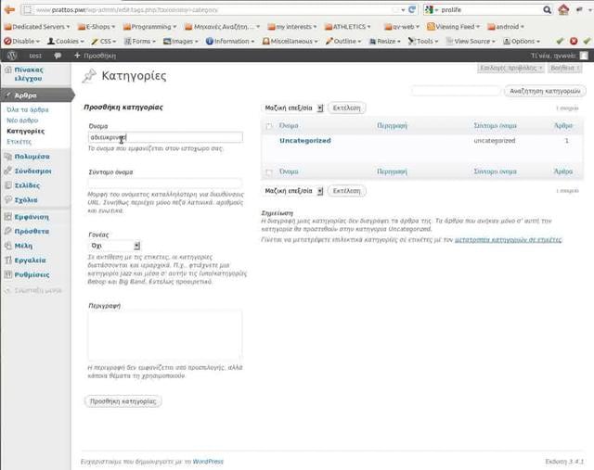Open the Γονέας parent dropdown
Screen dimensions: 594x470
pos(115,246)
